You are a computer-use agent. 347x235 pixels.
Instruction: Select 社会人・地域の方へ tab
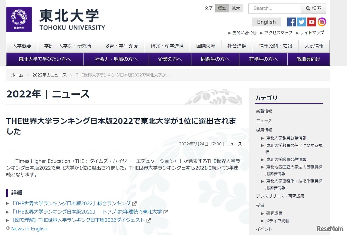click(116, 59)
